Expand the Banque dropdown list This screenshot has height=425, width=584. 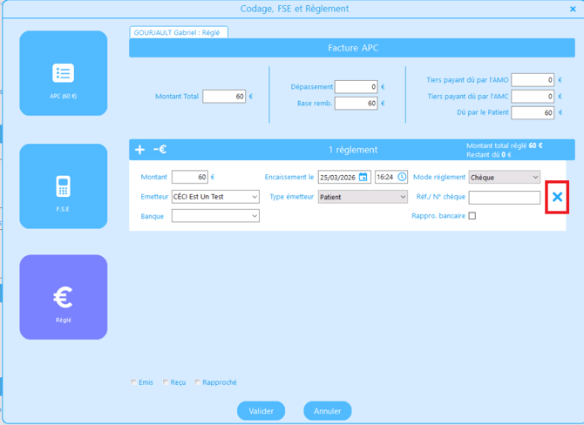[x=215, y=216]
